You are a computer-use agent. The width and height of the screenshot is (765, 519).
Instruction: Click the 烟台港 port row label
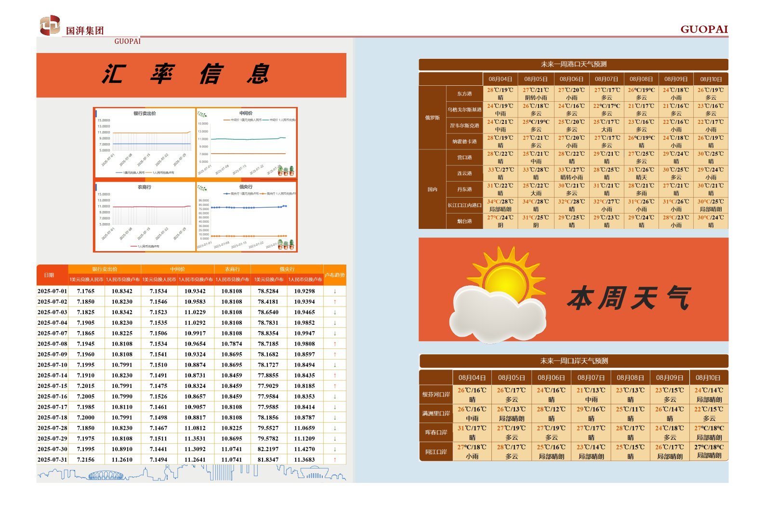pyautogui.click(x=464, y=221)
